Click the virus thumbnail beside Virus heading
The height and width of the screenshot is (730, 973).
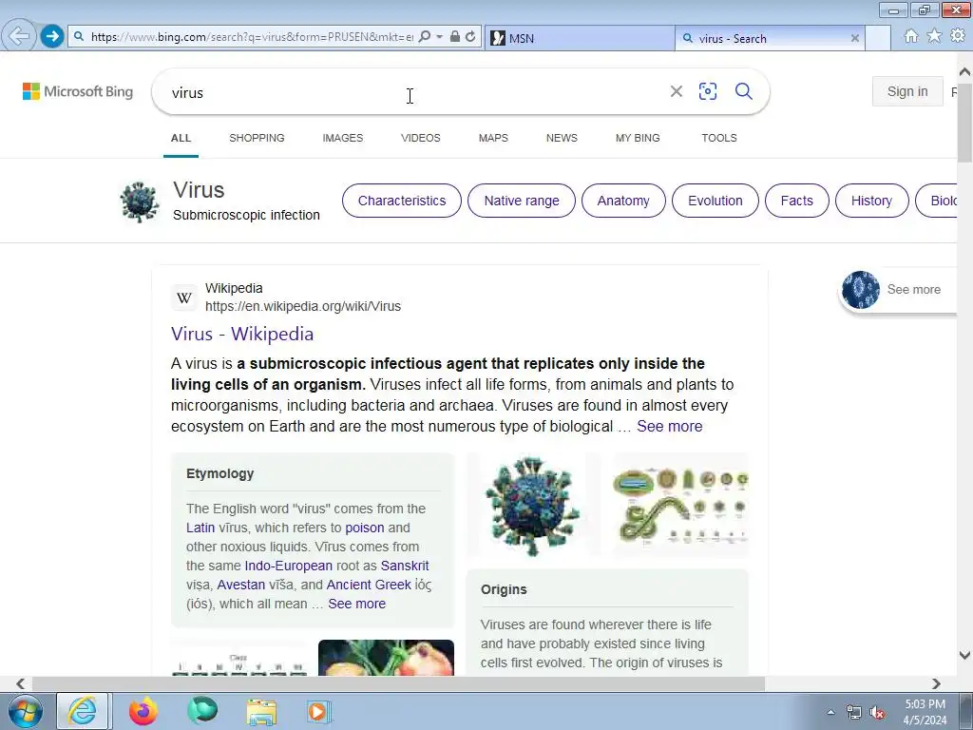tap(140, 202)
